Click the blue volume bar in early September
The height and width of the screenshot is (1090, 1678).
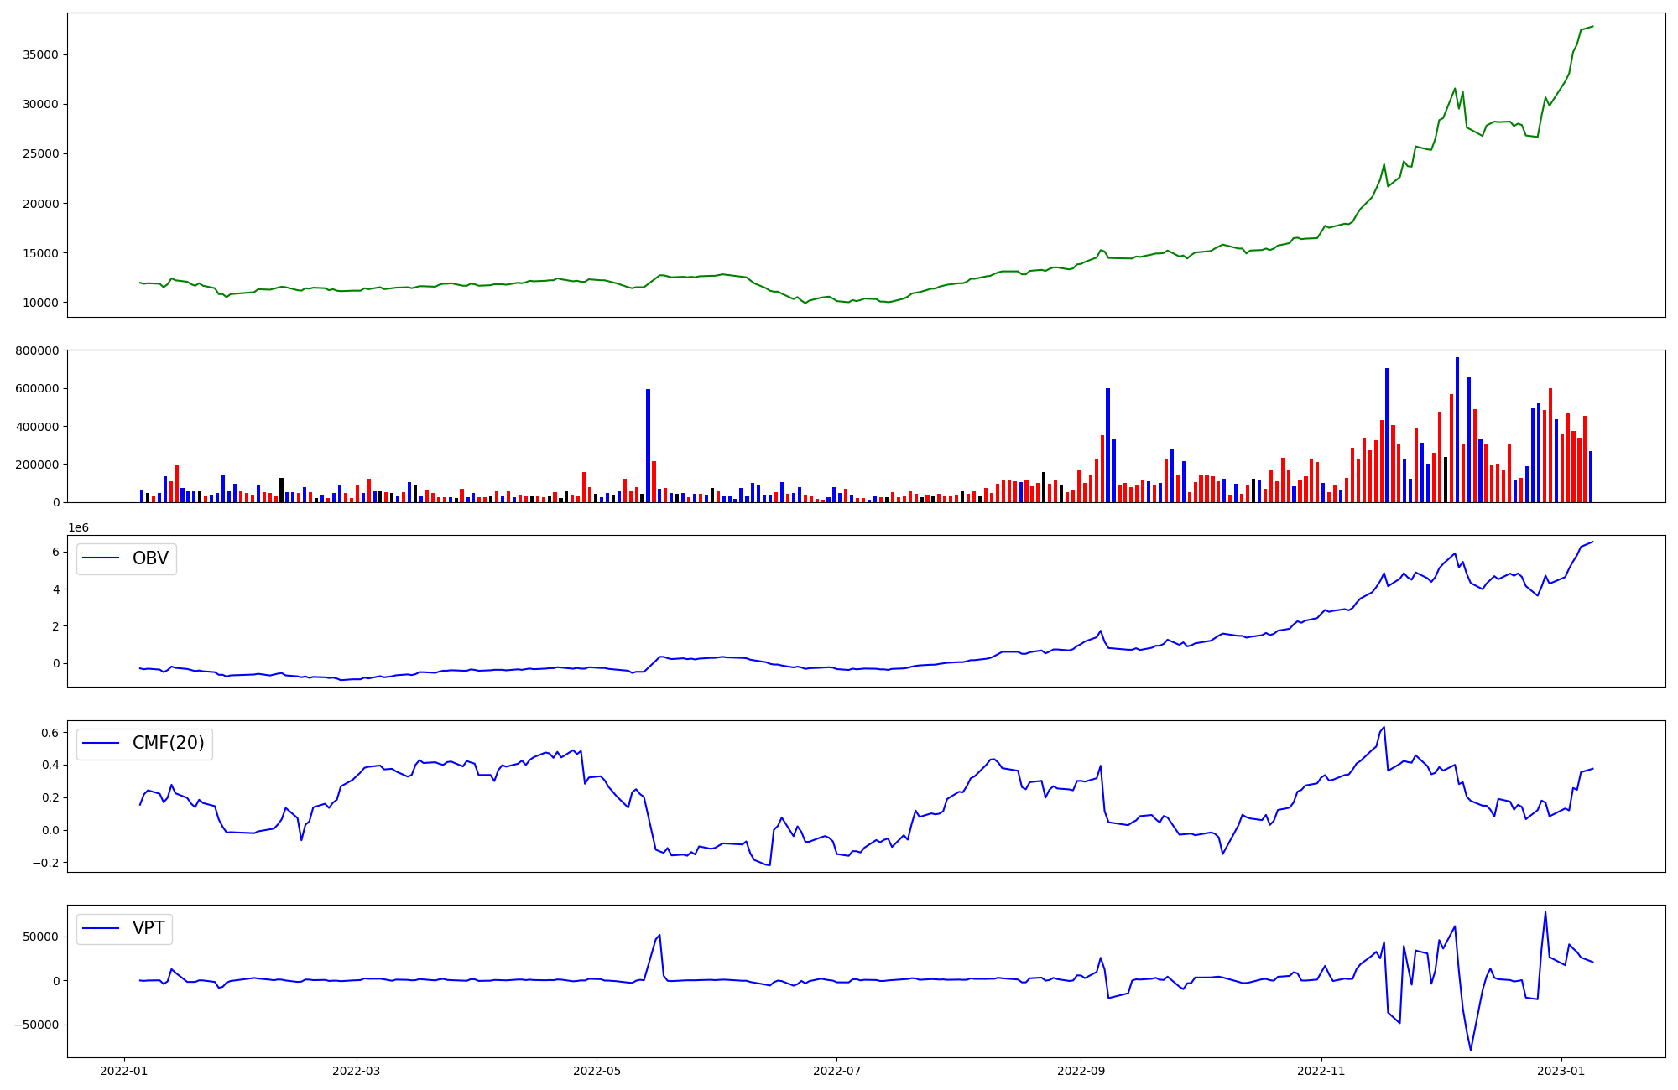(1107, 445)
